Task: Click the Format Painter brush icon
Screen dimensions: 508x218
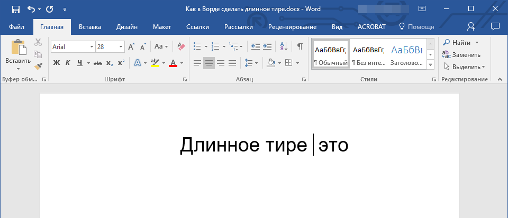Action: (38, 67)
